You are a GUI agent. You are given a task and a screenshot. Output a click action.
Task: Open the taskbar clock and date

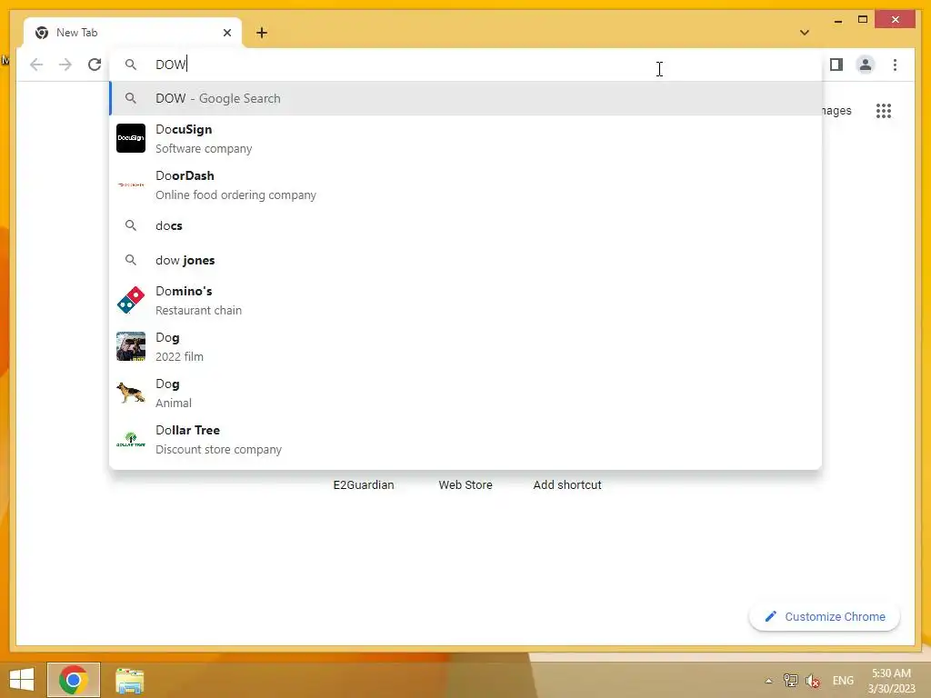click(x=891, y=681)
